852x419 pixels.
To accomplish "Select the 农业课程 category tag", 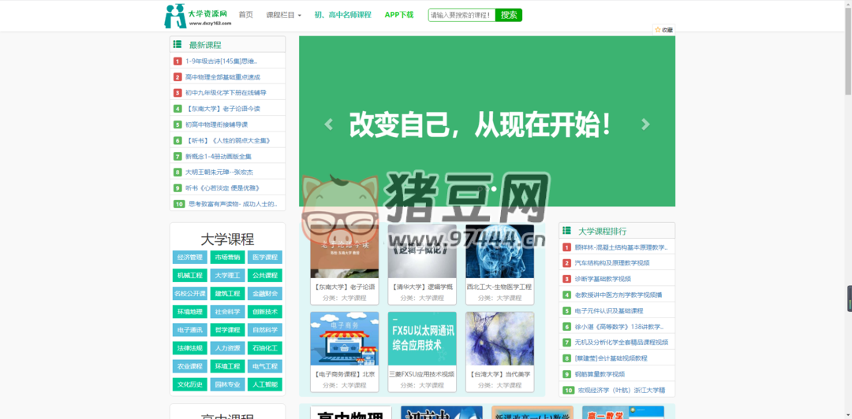I will 189,366.
